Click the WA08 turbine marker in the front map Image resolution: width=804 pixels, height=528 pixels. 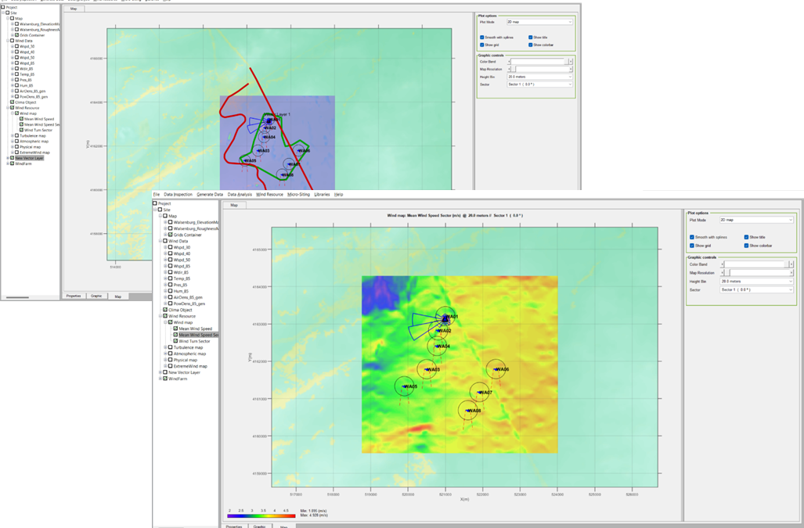(x=468, y=410)
